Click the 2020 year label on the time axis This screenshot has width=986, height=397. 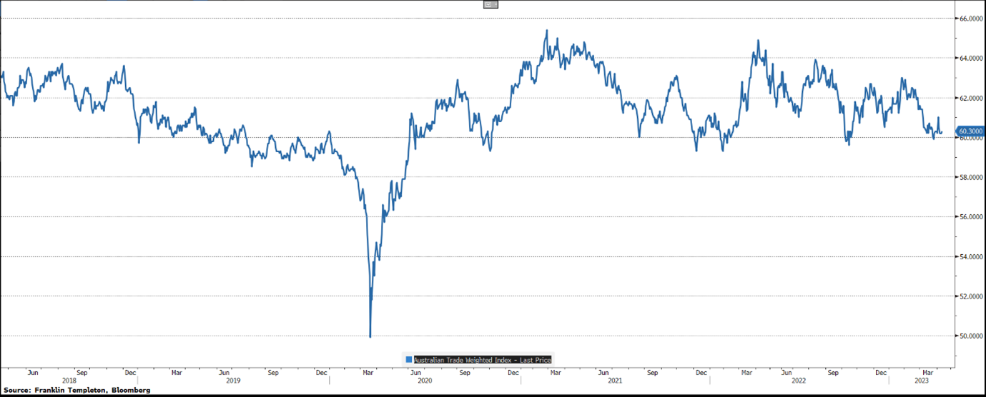pos(425,381)
